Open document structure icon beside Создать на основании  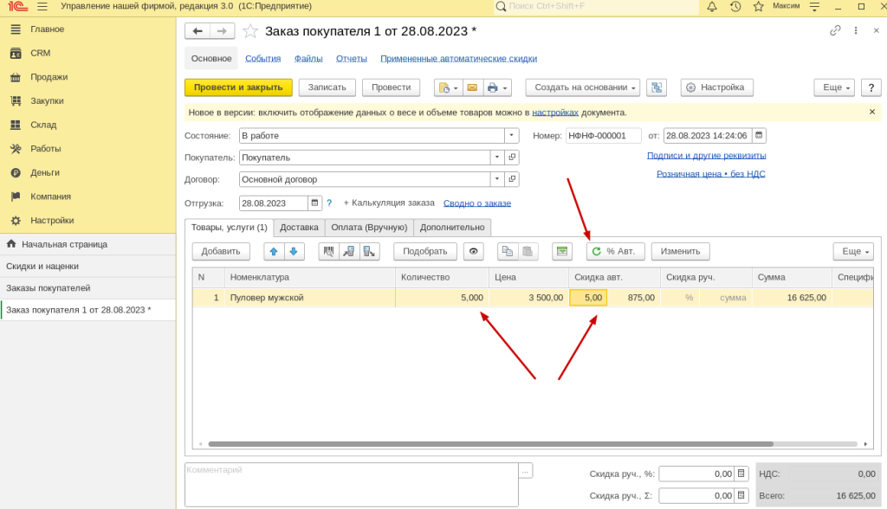coord(657,87)
